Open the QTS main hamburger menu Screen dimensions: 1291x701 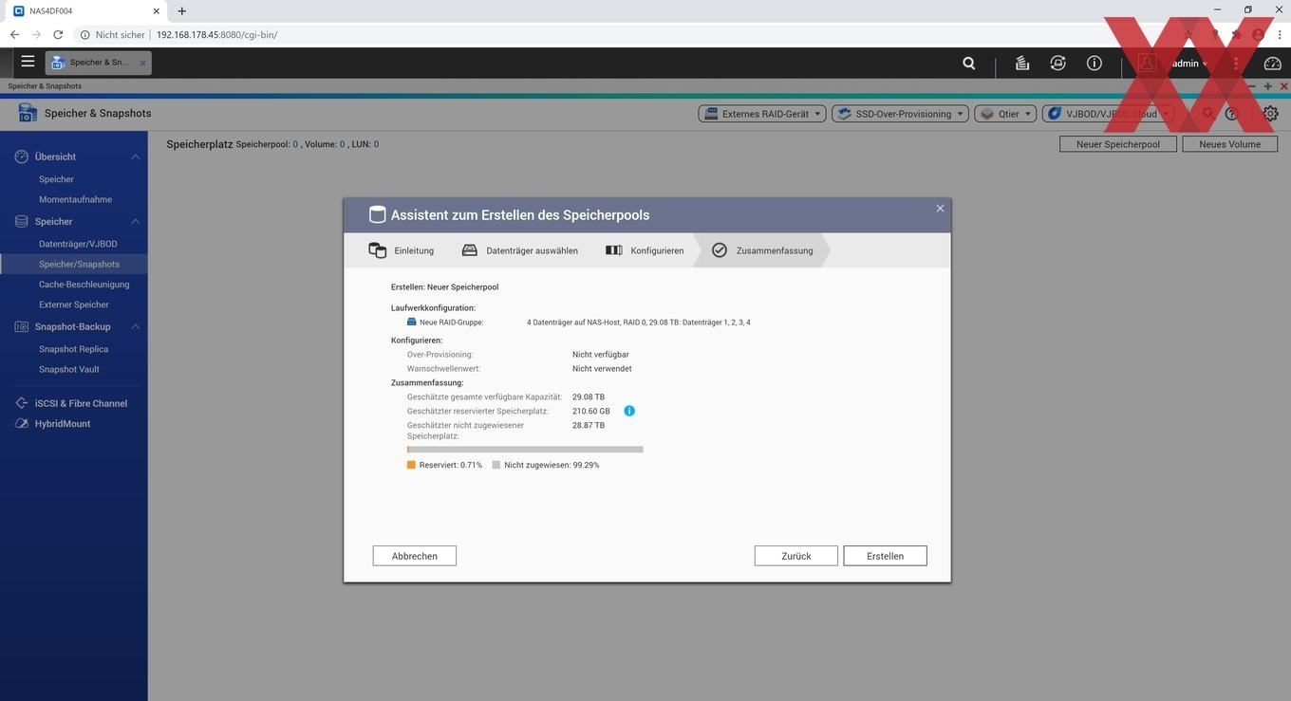click(x=28, y=62)
